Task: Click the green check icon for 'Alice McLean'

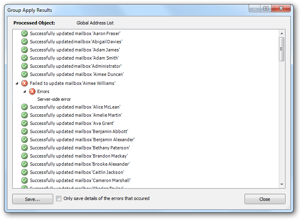Action: point(25,107)
